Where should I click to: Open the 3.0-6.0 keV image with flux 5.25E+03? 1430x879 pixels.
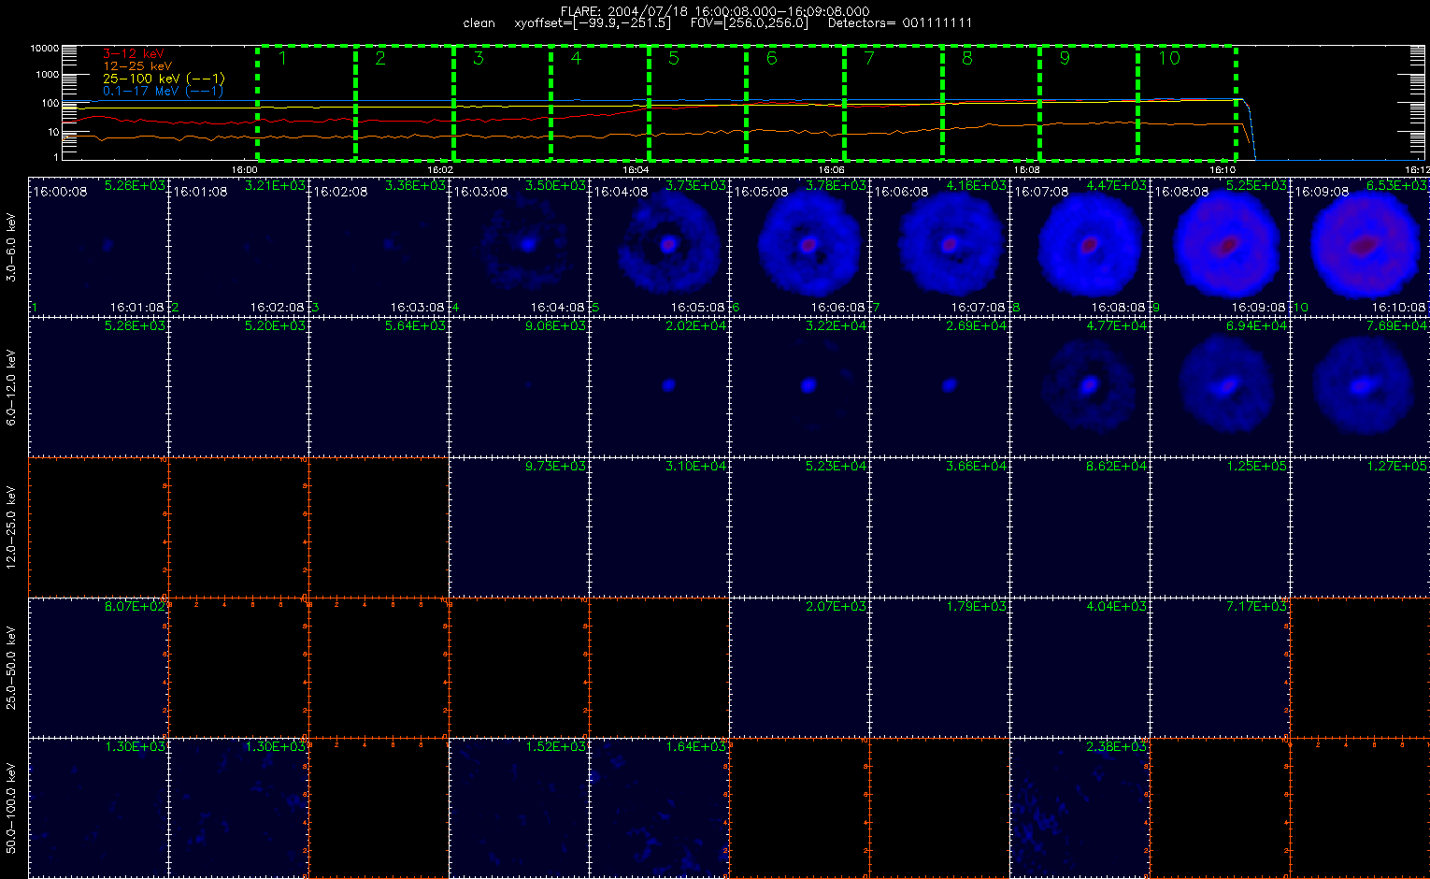[x=1220, y=246]
